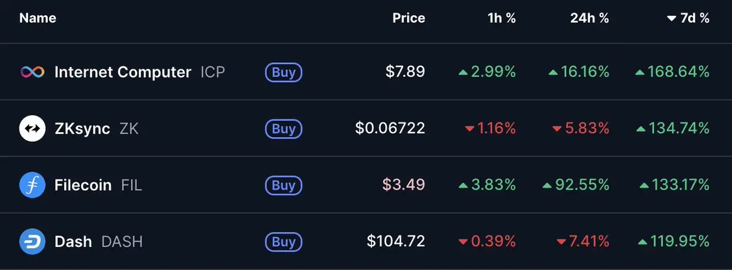Open the Filecoin coin page link

83,185
